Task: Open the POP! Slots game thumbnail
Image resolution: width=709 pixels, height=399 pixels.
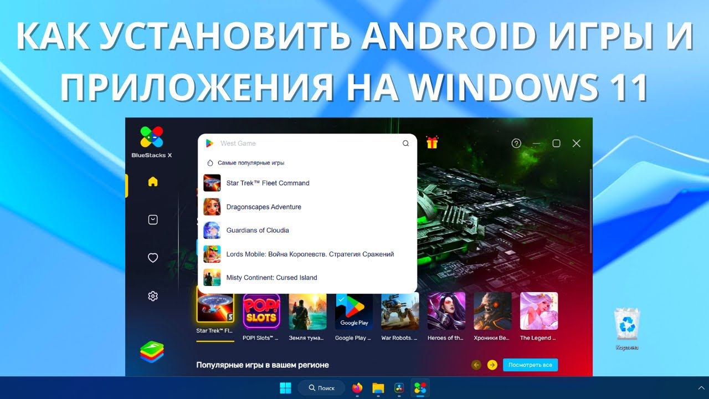Action: coord(261,311)
